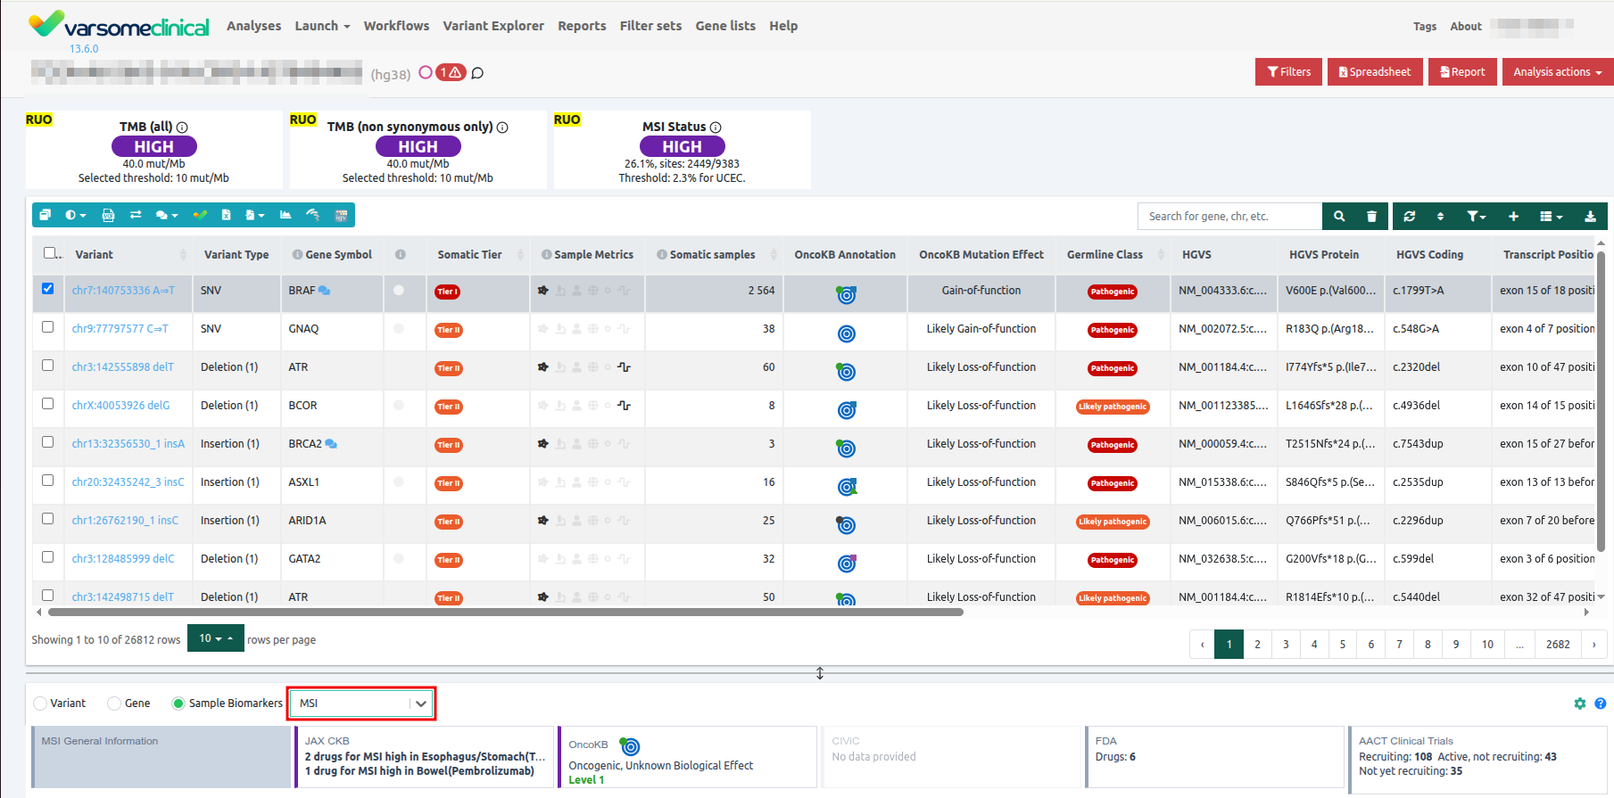Open the MSI biomarker dropdown
The width and height of the screenshot is (1614, 798).
361,703
